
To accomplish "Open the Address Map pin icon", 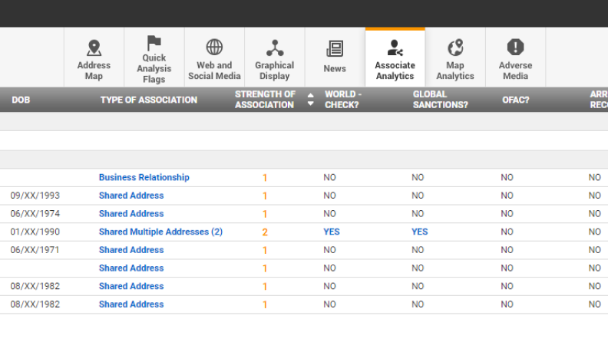I will (94, 48).
